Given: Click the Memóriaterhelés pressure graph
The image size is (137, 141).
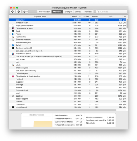Looking at the screenshot, I should 37,122.
